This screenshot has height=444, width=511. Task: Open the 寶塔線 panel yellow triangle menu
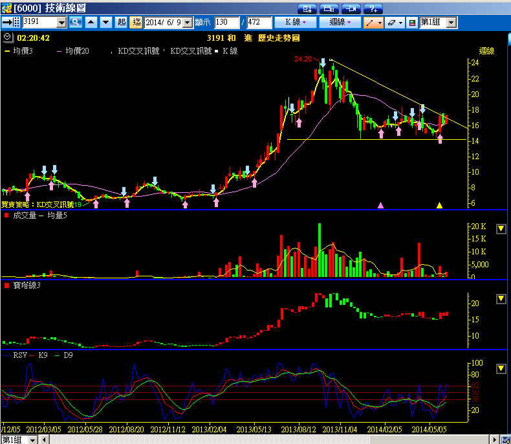501,298
